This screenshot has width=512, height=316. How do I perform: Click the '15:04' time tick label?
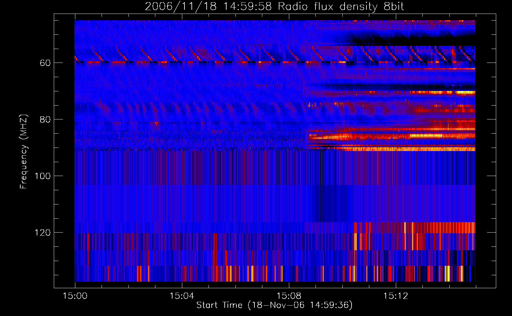click(x=182, y=296)
